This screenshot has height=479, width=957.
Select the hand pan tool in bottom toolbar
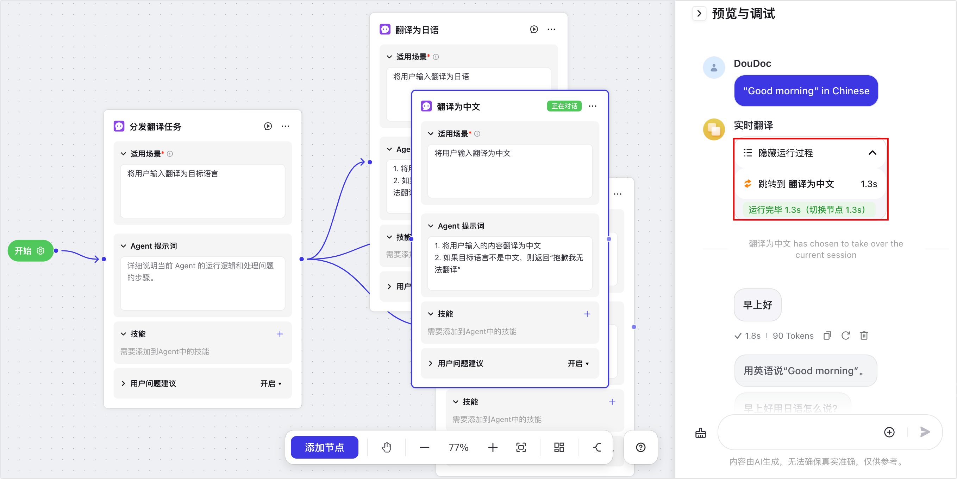(x=386, y=447)
